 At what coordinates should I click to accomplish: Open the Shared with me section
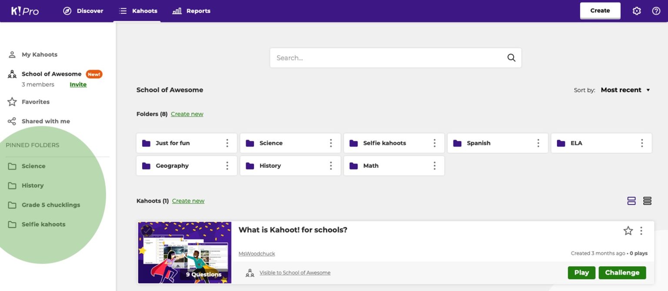46,121
